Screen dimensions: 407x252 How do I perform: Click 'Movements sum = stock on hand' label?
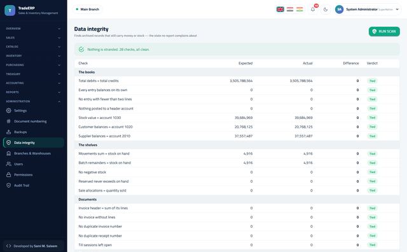point(104,153)
